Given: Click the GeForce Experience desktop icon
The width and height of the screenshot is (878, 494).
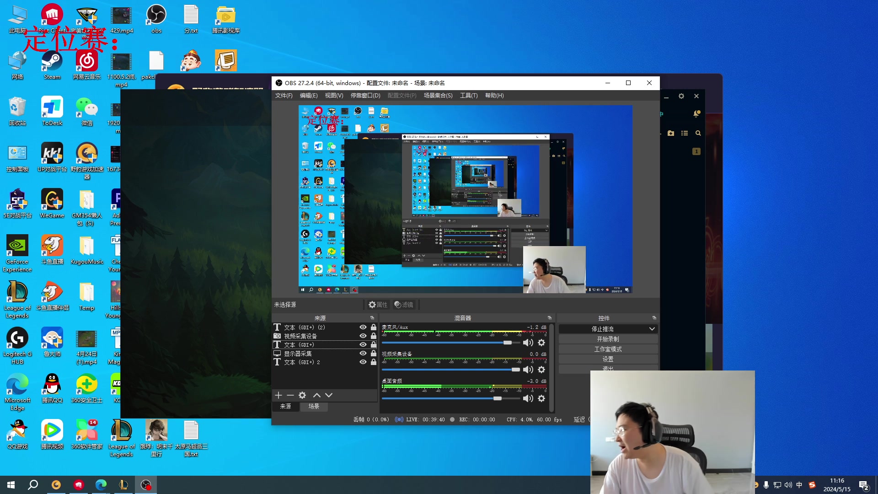Looking at the screenshot, I should coord(17,246).
